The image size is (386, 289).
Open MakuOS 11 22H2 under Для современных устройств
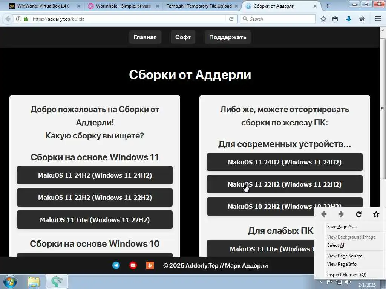click(285, 184)
